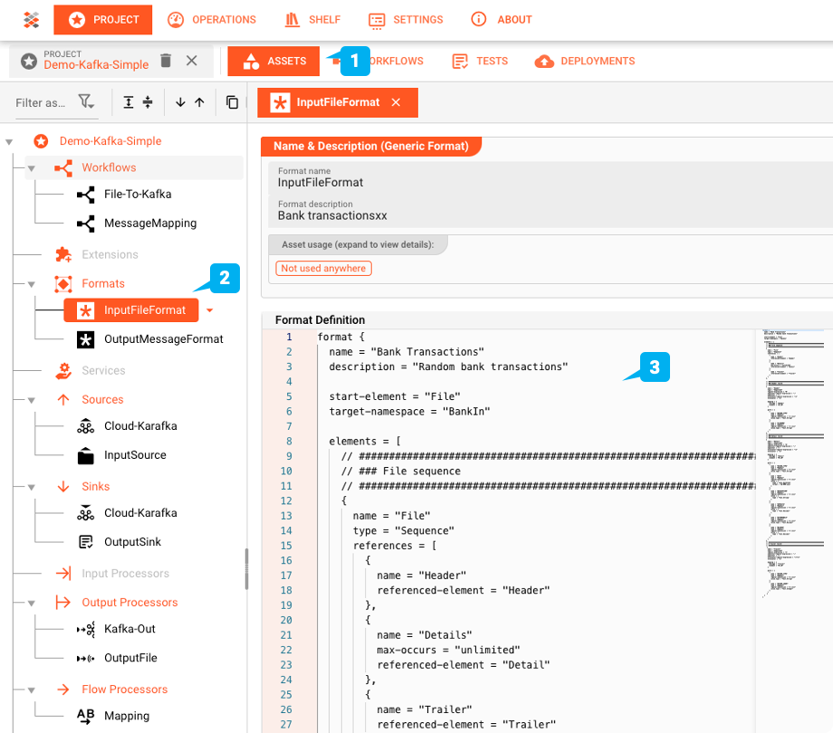Open the InputFileFormat dropdown arrow
Image resolution: width=833 pixels, height=733 pixels.
[210, 310]
